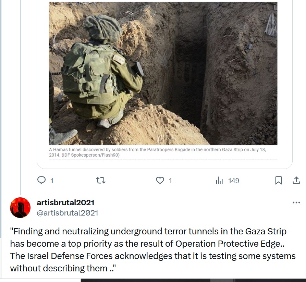The width and height of the screenshot is (306, 282).
Task: Click the like count beside the heart
Action: (x=170, y=181)
